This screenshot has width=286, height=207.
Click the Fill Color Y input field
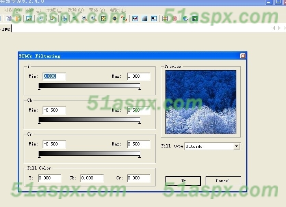click(x=50, y=178)
